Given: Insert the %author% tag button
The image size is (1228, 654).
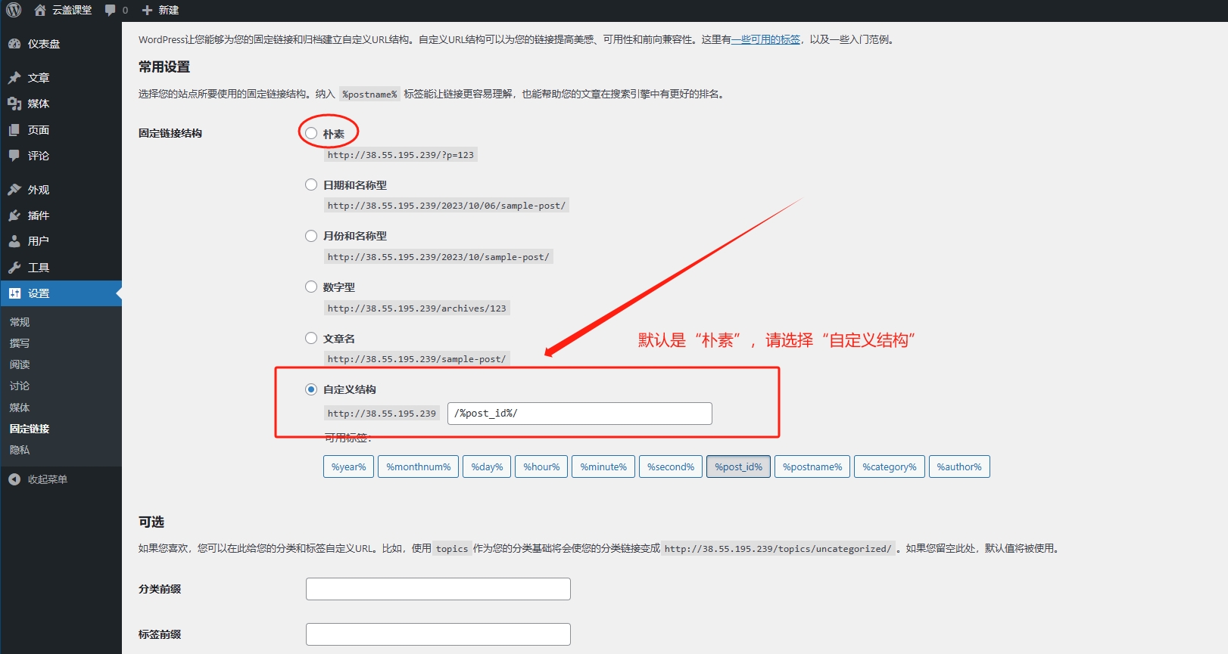Looking at the screenshot, I should click(959, 466).
